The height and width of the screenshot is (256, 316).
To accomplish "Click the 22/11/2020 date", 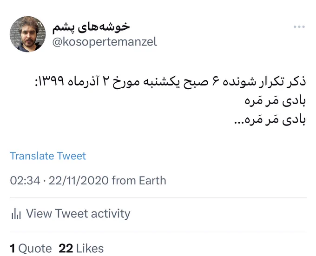I will tap(79, 180).
